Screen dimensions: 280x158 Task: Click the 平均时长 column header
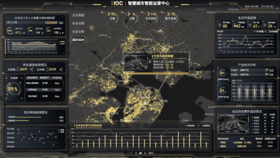coord(57,78)
